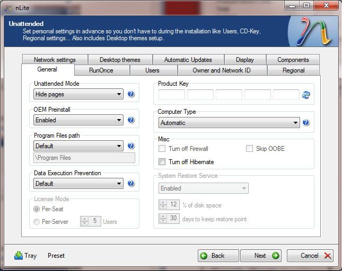Enable Turn off Firewall checkbox
The width and height of the screenshot is (342, 271).
(162, 149)
